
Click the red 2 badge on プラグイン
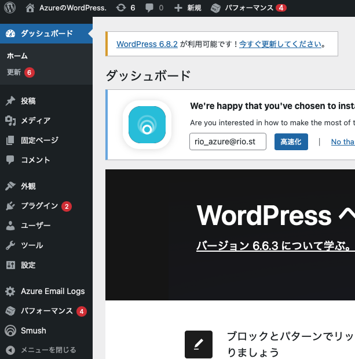[67, 206]
